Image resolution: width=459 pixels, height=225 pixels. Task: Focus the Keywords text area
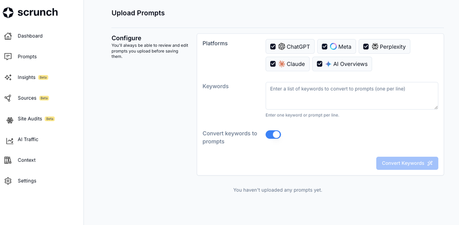pos(352,96)
